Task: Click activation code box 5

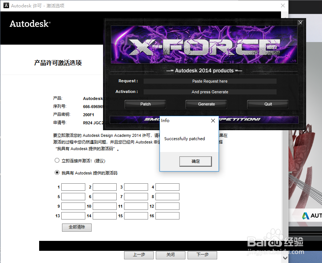Action: pos(73,197)
